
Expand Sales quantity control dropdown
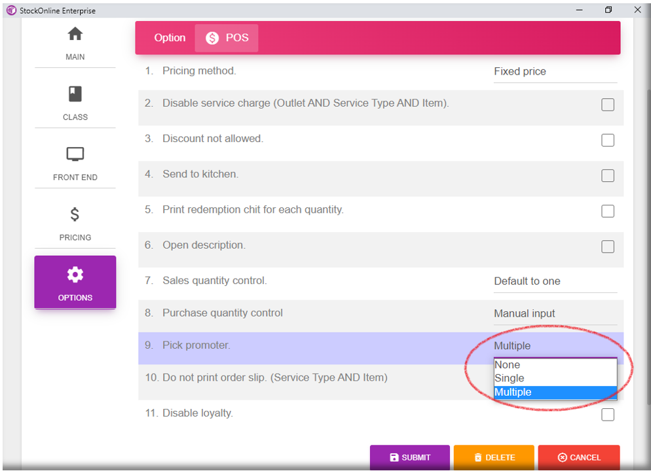pyautogui.click(x=555, y=281)
